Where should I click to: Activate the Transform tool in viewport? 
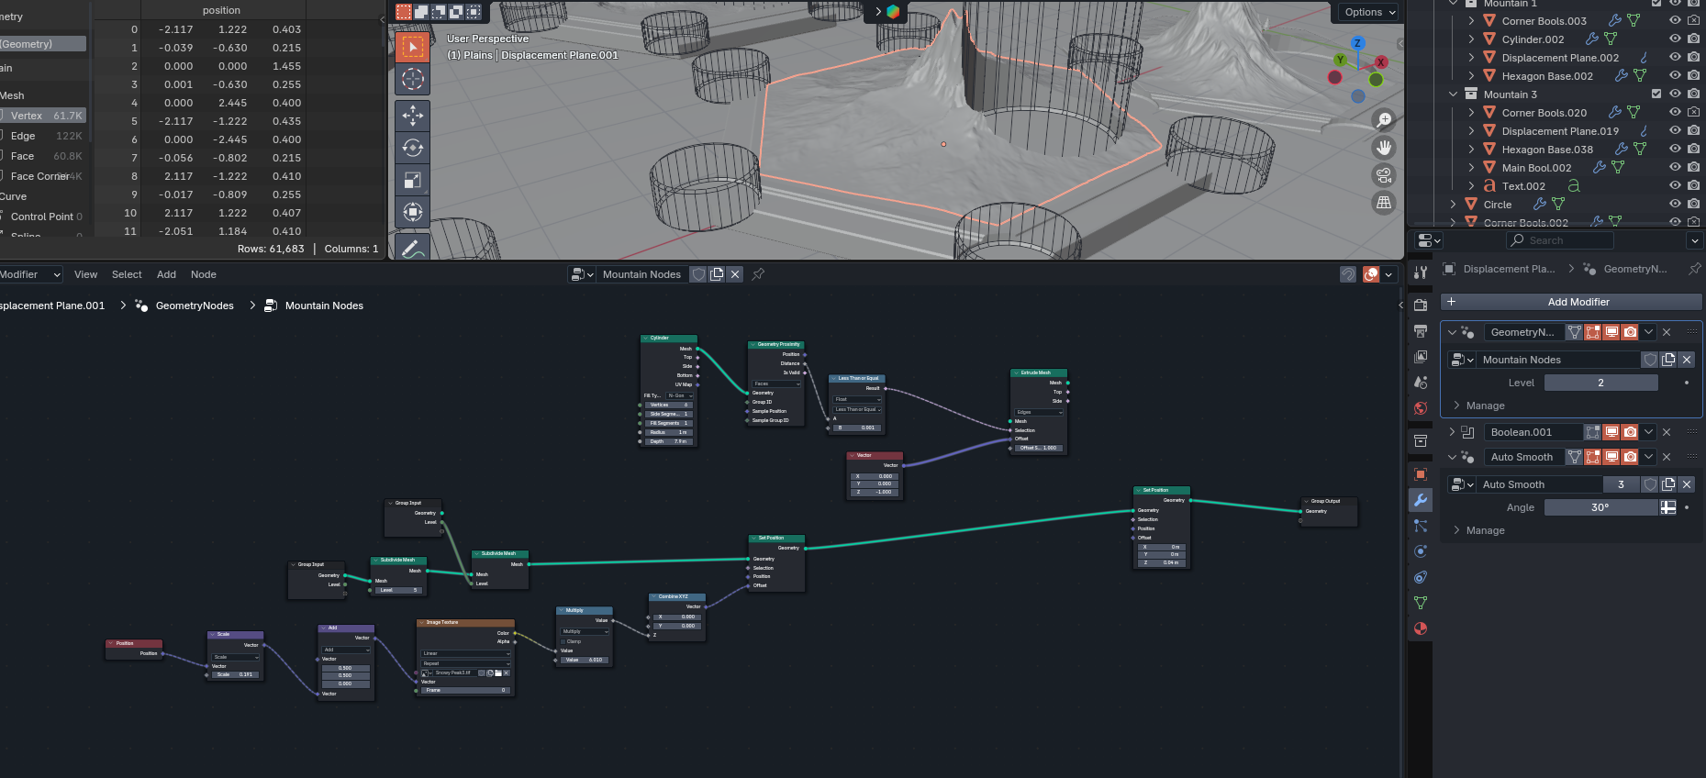coord(412,213)
